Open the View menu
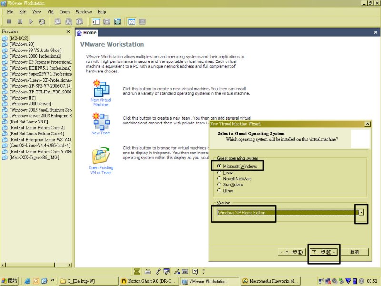 (37, 12)
